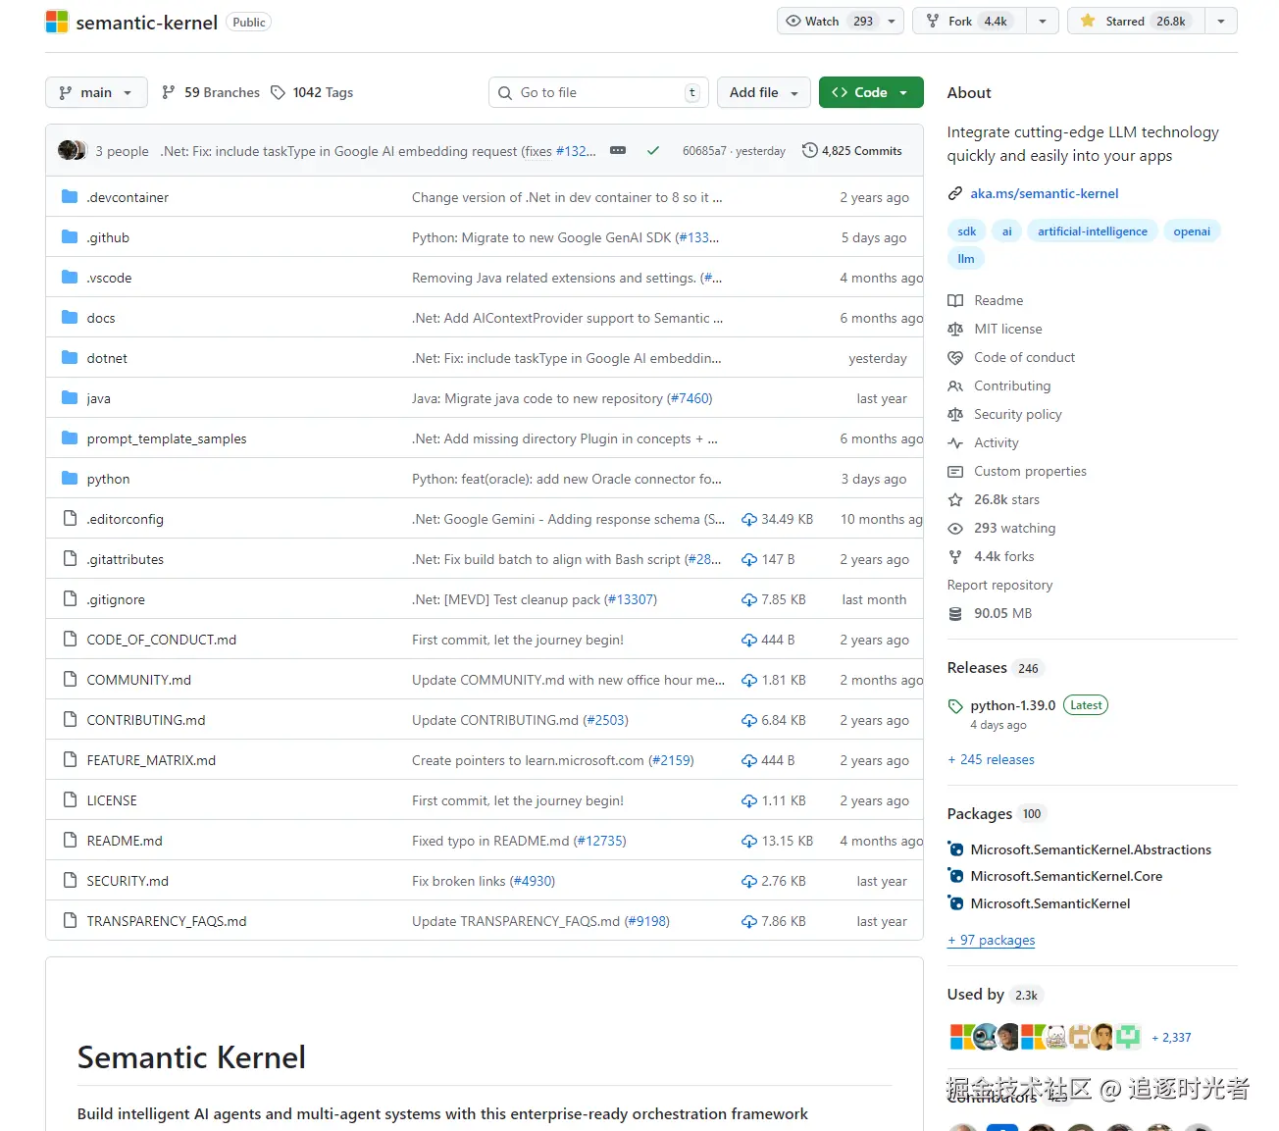Open the 4,825 Commits history
The image size is (1279, 1131).
click(x=852, y=151)
